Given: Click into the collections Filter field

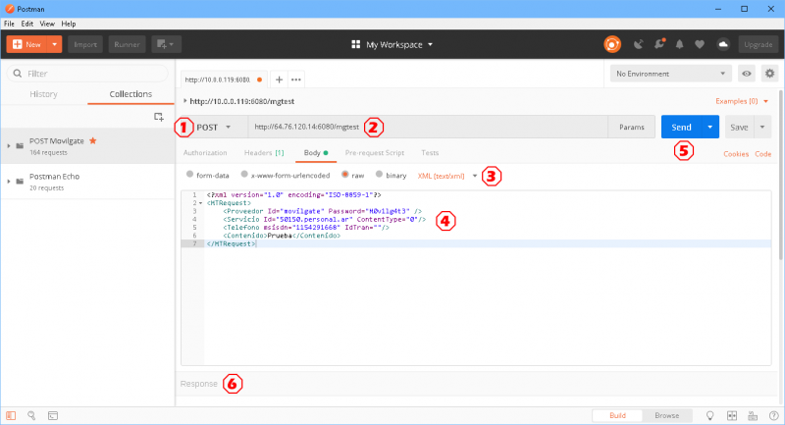Looking at the screenshot, I should 87,74.
